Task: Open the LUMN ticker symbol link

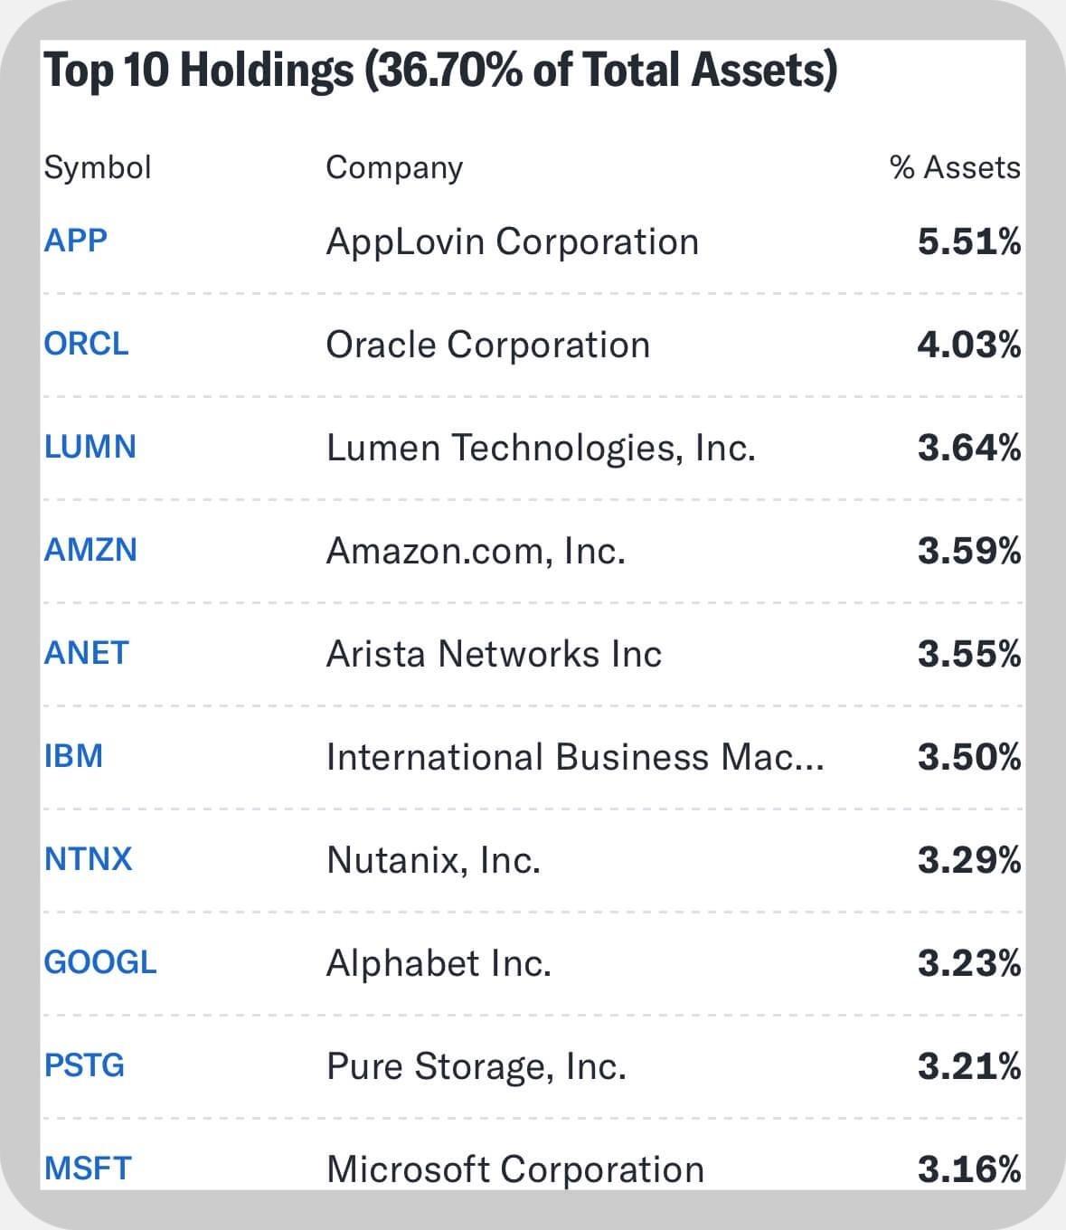Action: click(90, 447)
